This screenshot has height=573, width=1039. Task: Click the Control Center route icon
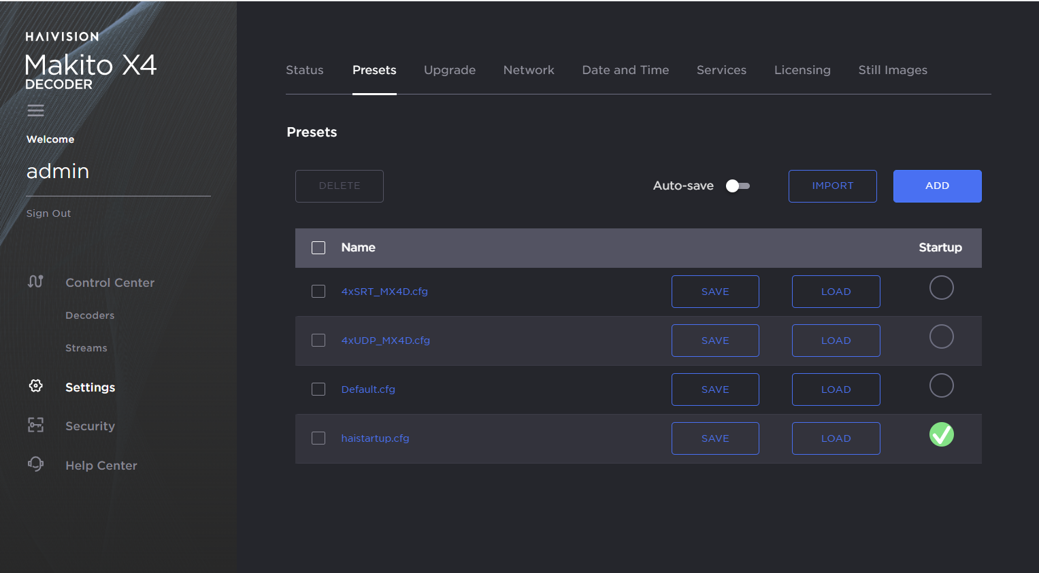coord(35,281)
